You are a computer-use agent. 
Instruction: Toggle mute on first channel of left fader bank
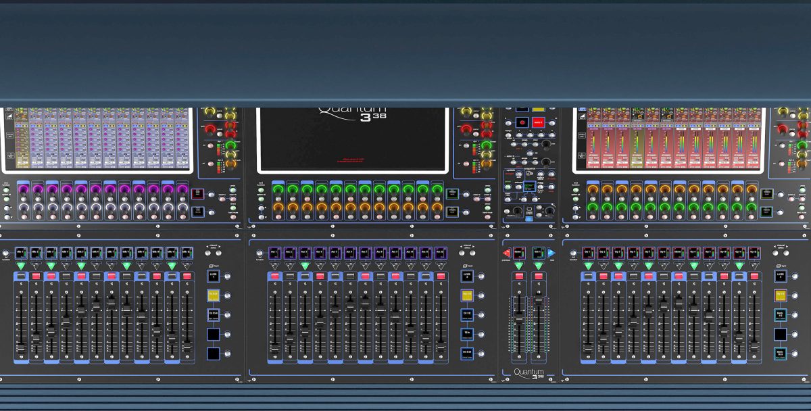[x=21, y=276]
